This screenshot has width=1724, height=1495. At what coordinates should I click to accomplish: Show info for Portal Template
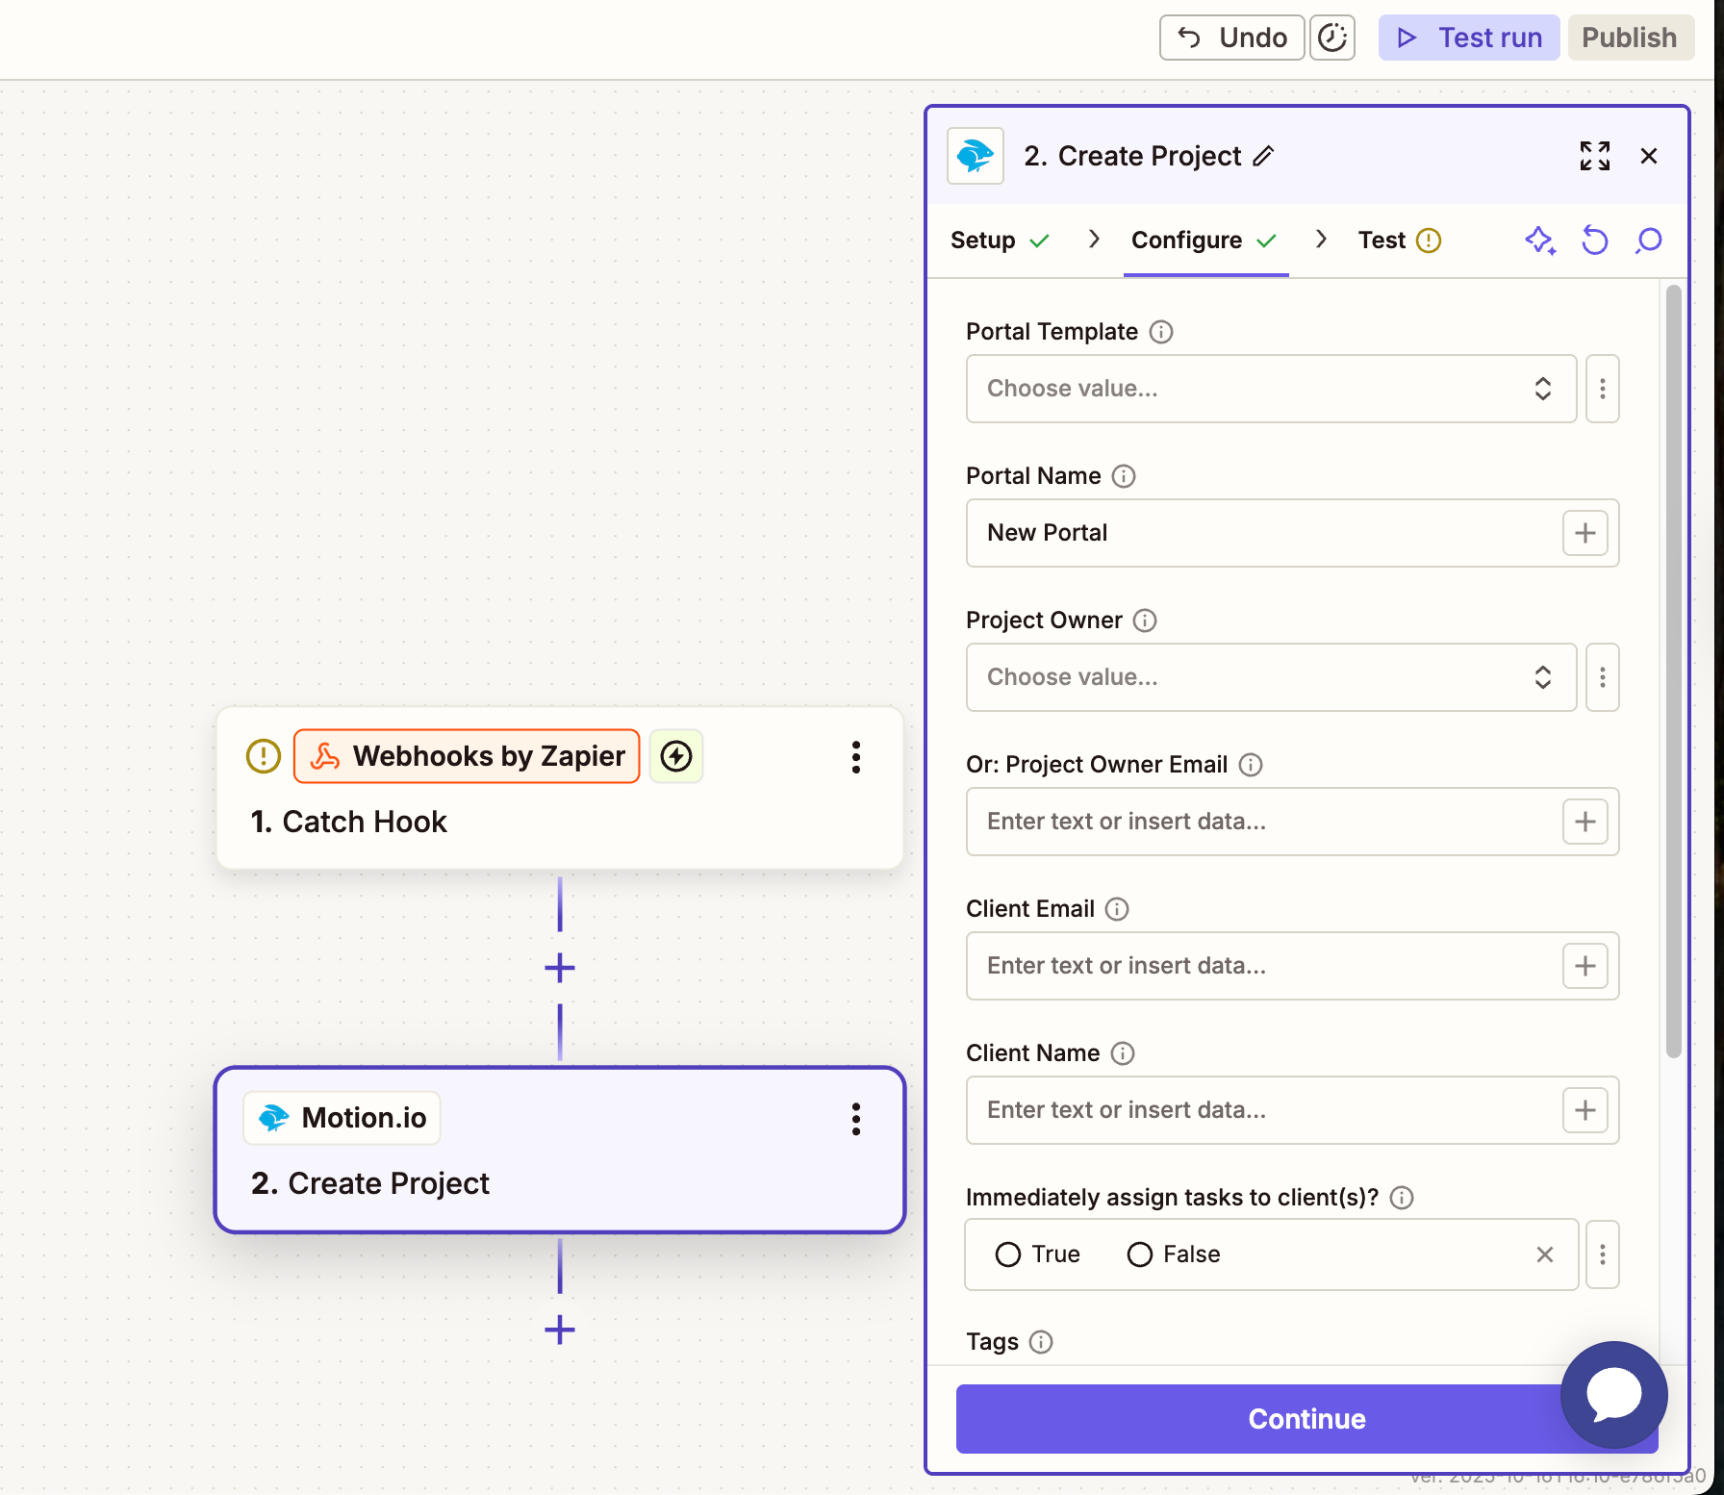point(1161,332)
